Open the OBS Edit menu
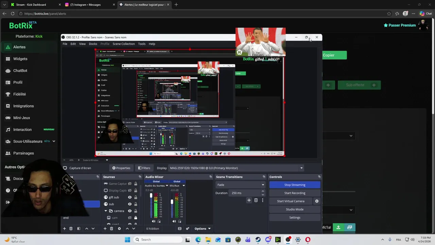Image resolution: width=435 pixels, height=245 pixels. 73,44
